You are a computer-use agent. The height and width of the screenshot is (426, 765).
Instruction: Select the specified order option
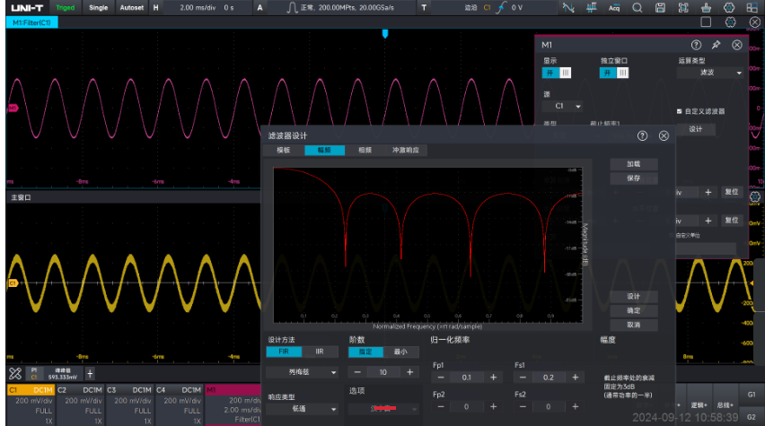365,352
